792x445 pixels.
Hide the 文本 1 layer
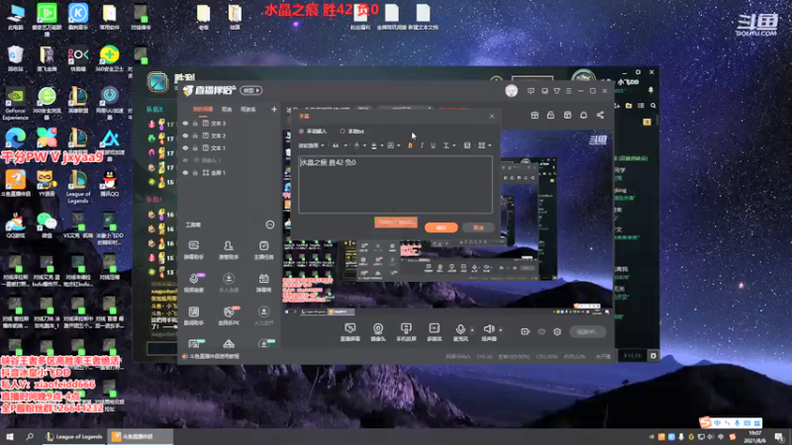185,147
